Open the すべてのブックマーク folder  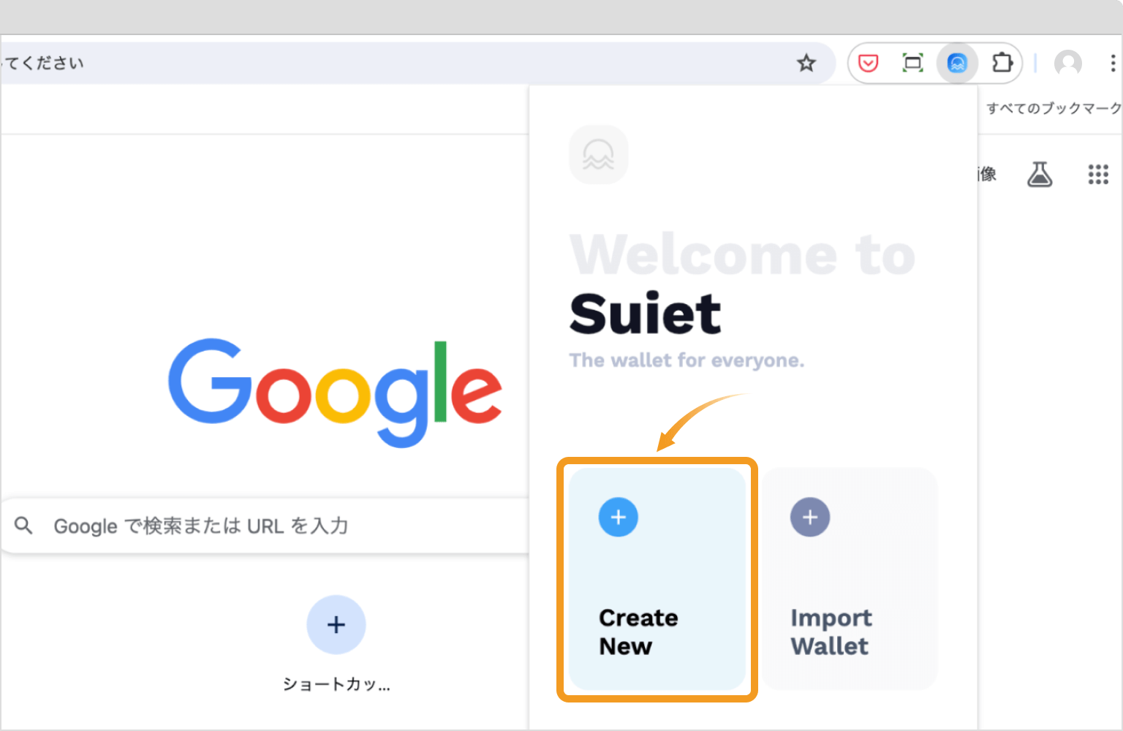point(1054,108)
